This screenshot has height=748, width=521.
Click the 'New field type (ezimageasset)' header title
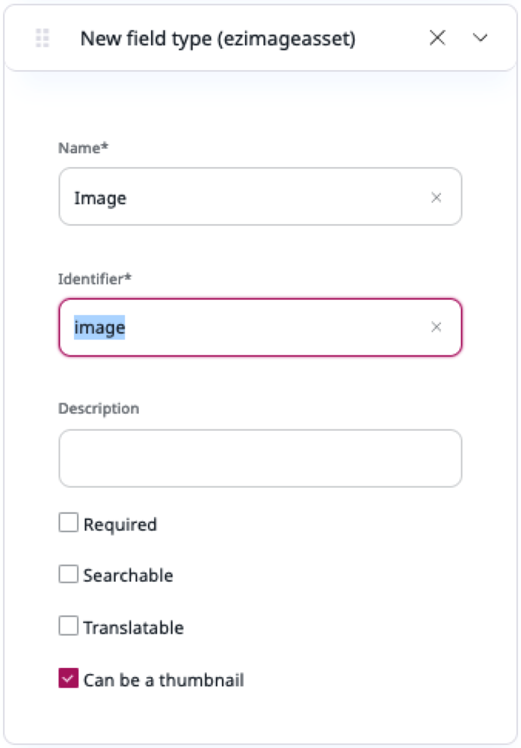point(217,38)
